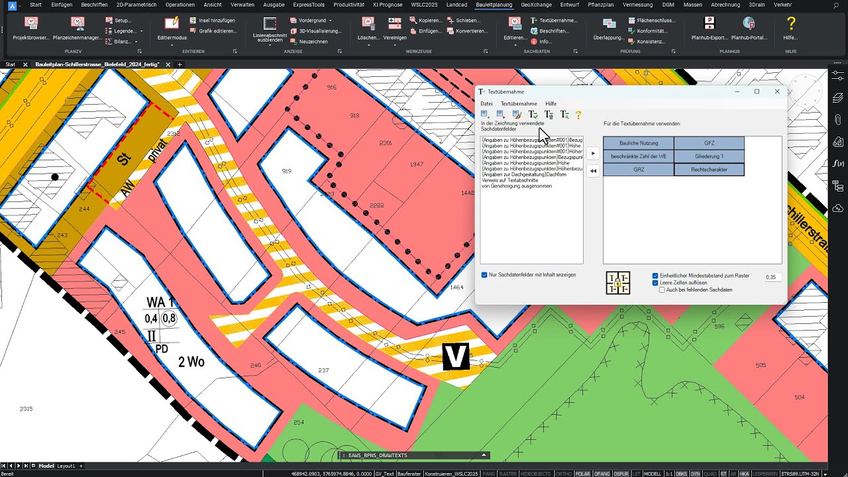Screen dimensions: 848x477
Task: Switch to the Bauleitplanung ribbon tab
Action: coord(494,5)
